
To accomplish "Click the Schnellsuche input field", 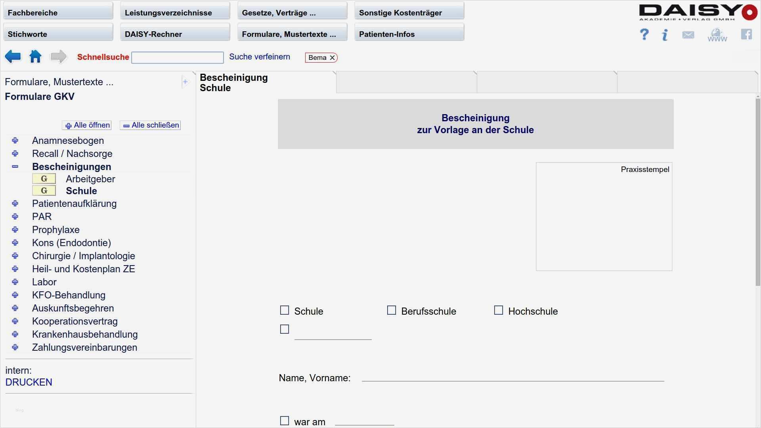I will pyautogui.click(x=177, y=58).
